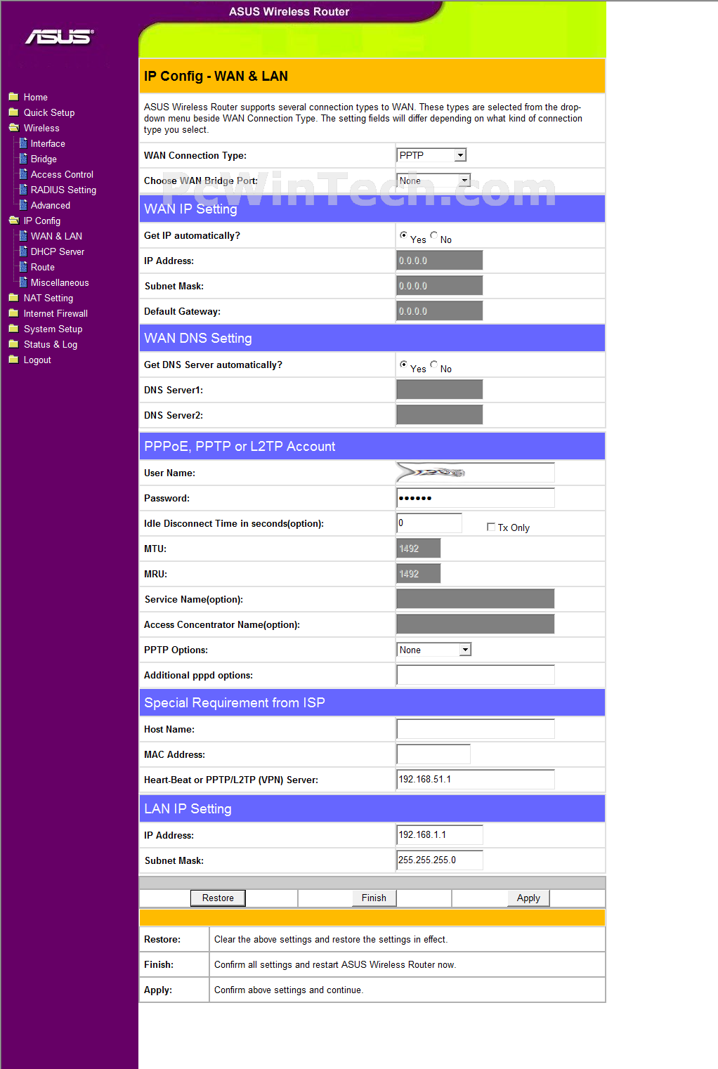Click the LAN Subnet Mask field
718x1069 pixels.
440,860
